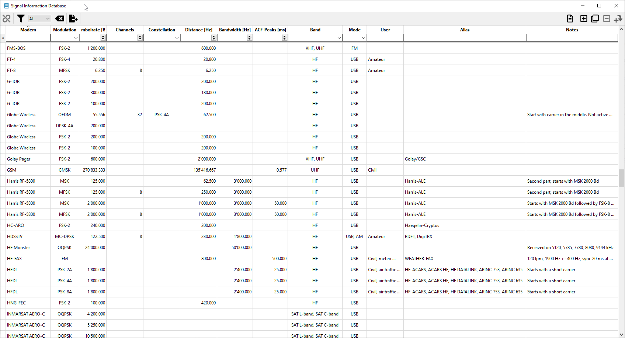Click the funnel filter icon

point(21,18)
